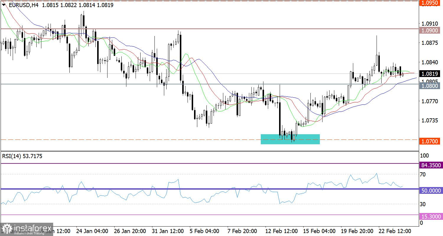Click the pink 15.3000 RSI level tag
This screenshot has width=443, height=236.
coord(431,217)
